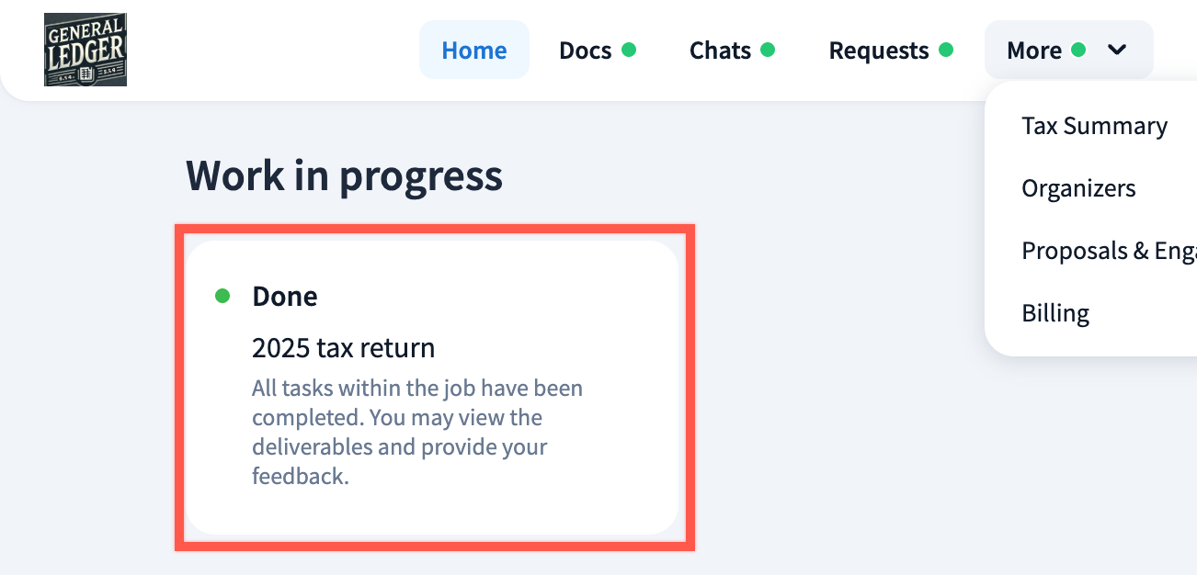Click the green dot beside Docs

(x=629, y=50)
